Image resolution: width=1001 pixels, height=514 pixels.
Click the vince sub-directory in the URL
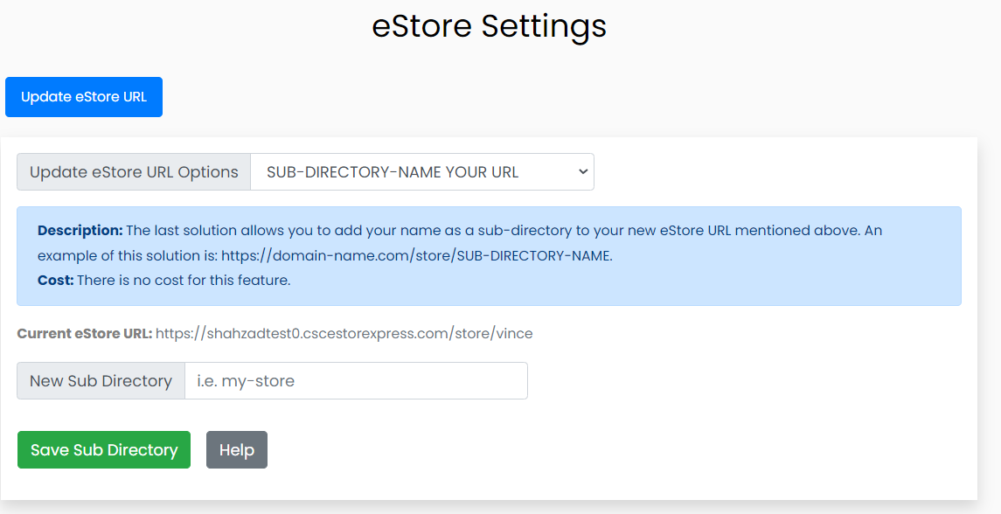coord(518,333)
